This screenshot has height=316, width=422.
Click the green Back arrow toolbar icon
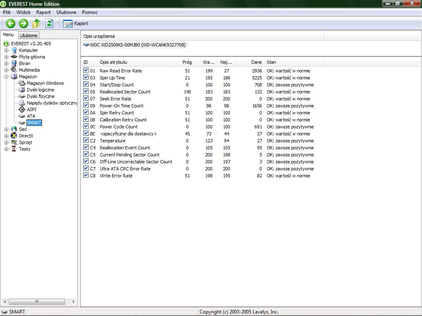11,23
